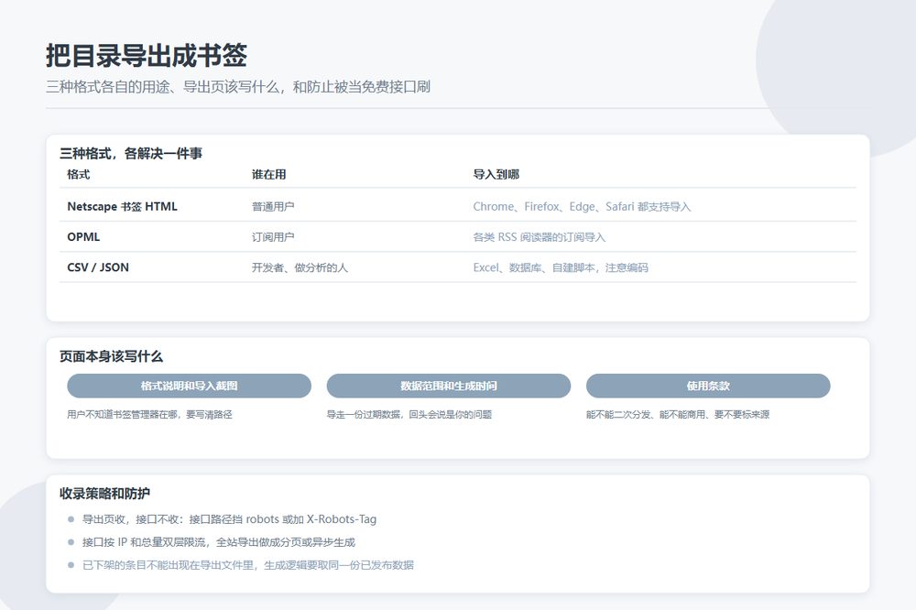This screenshot has height=610, width=916.
Task: Select the CSV / JSON format cell
Action: pyautogui.click(x=98, y=267)
